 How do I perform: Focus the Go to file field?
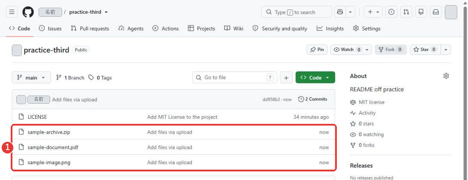point(234,78)
